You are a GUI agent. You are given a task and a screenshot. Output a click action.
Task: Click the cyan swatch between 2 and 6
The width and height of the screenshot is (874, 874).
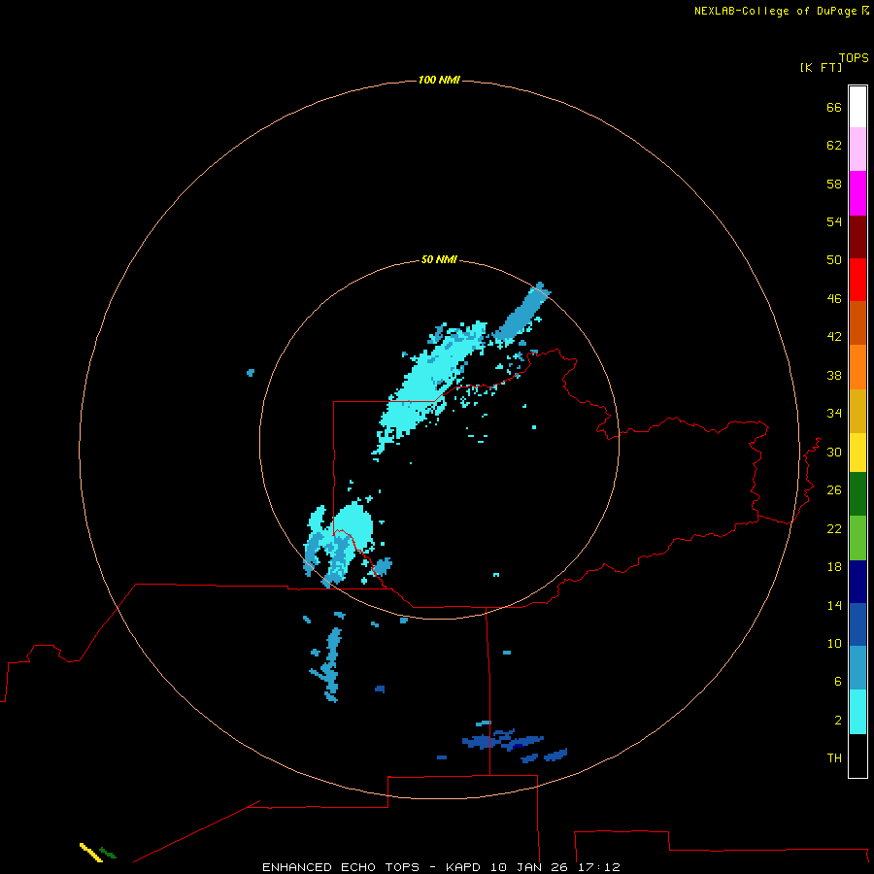(x=857, y=712)
